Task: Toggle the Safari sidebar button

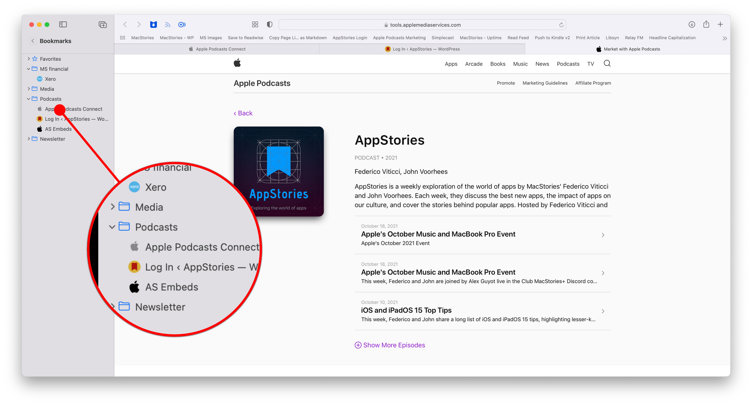Action: 63,25
